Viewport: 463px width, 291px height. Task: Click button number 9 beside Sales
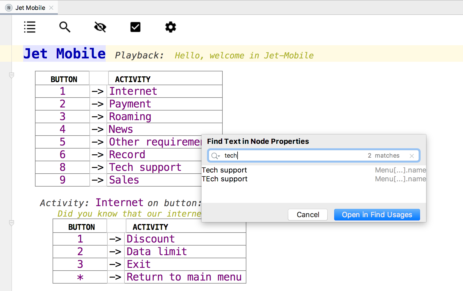point(62,180)
